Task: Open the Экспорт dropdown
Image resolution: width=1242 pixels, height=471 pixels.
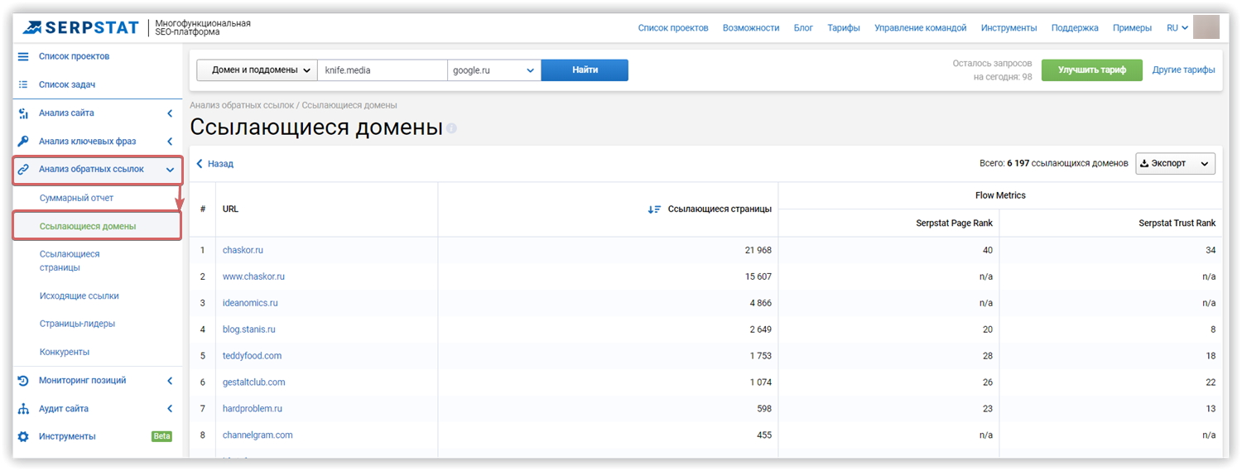Action: pos(1175,163)
